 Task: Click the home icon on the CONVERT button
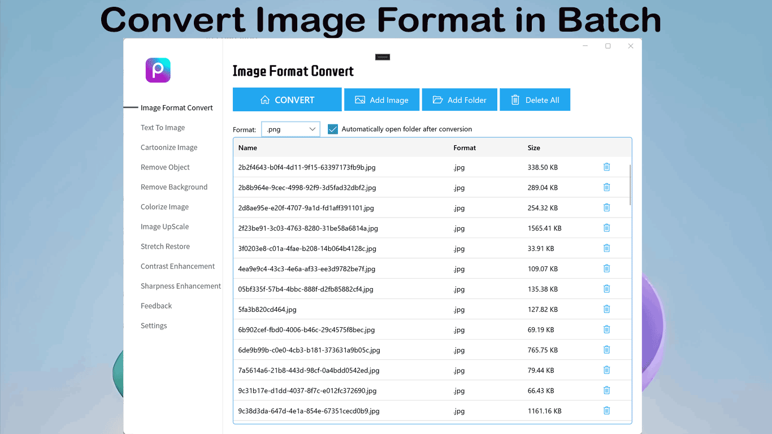point(266,99)
